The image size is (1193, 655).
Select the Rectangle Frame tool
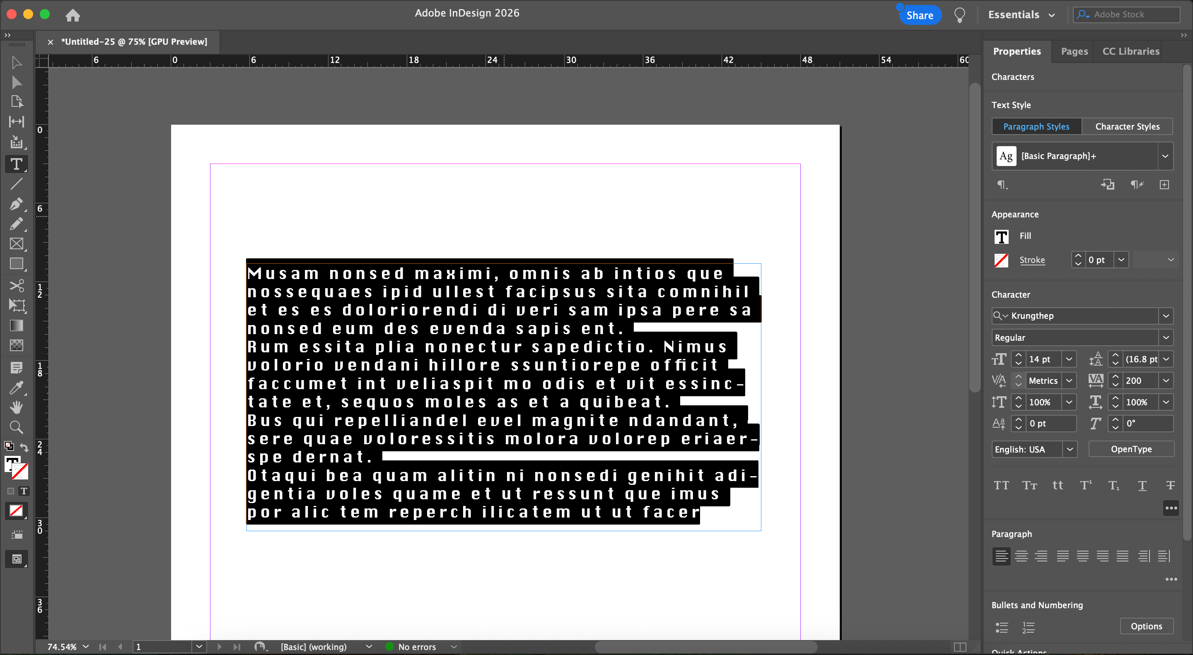(x=16, y=243)
